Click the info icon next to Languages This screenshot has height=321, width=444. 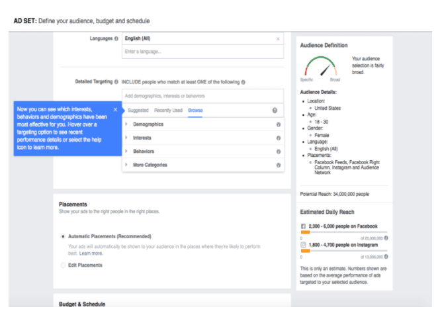116,39
